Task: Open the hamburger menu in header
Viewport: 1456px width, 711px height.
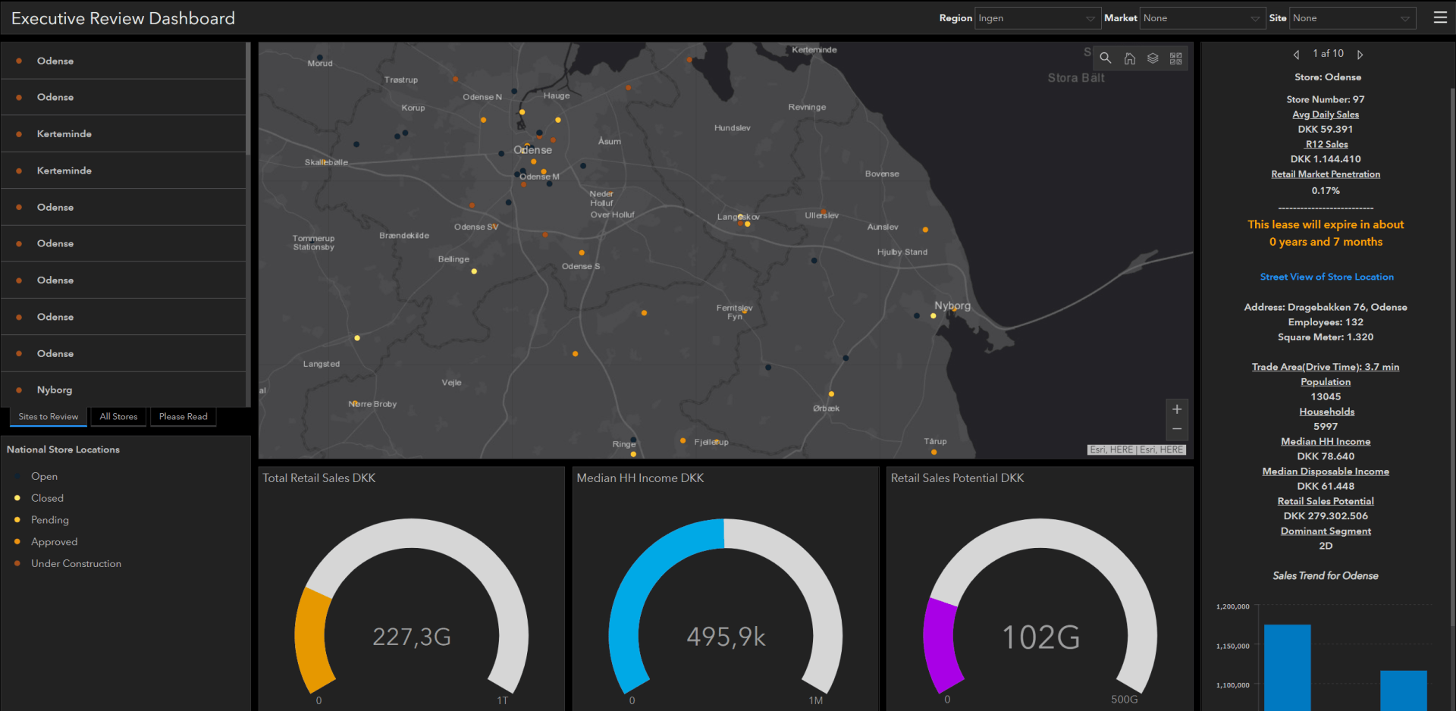Action: pyautogui.click(x=1440, y=17)
